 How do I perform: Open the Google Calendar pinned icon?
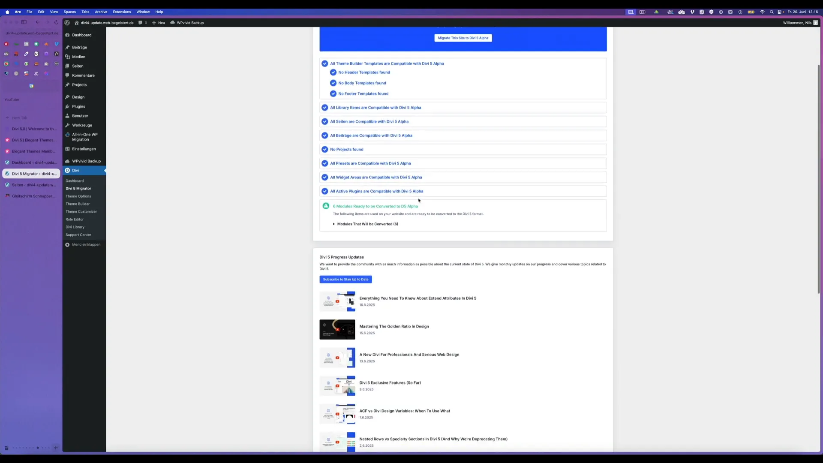(31, 86)
